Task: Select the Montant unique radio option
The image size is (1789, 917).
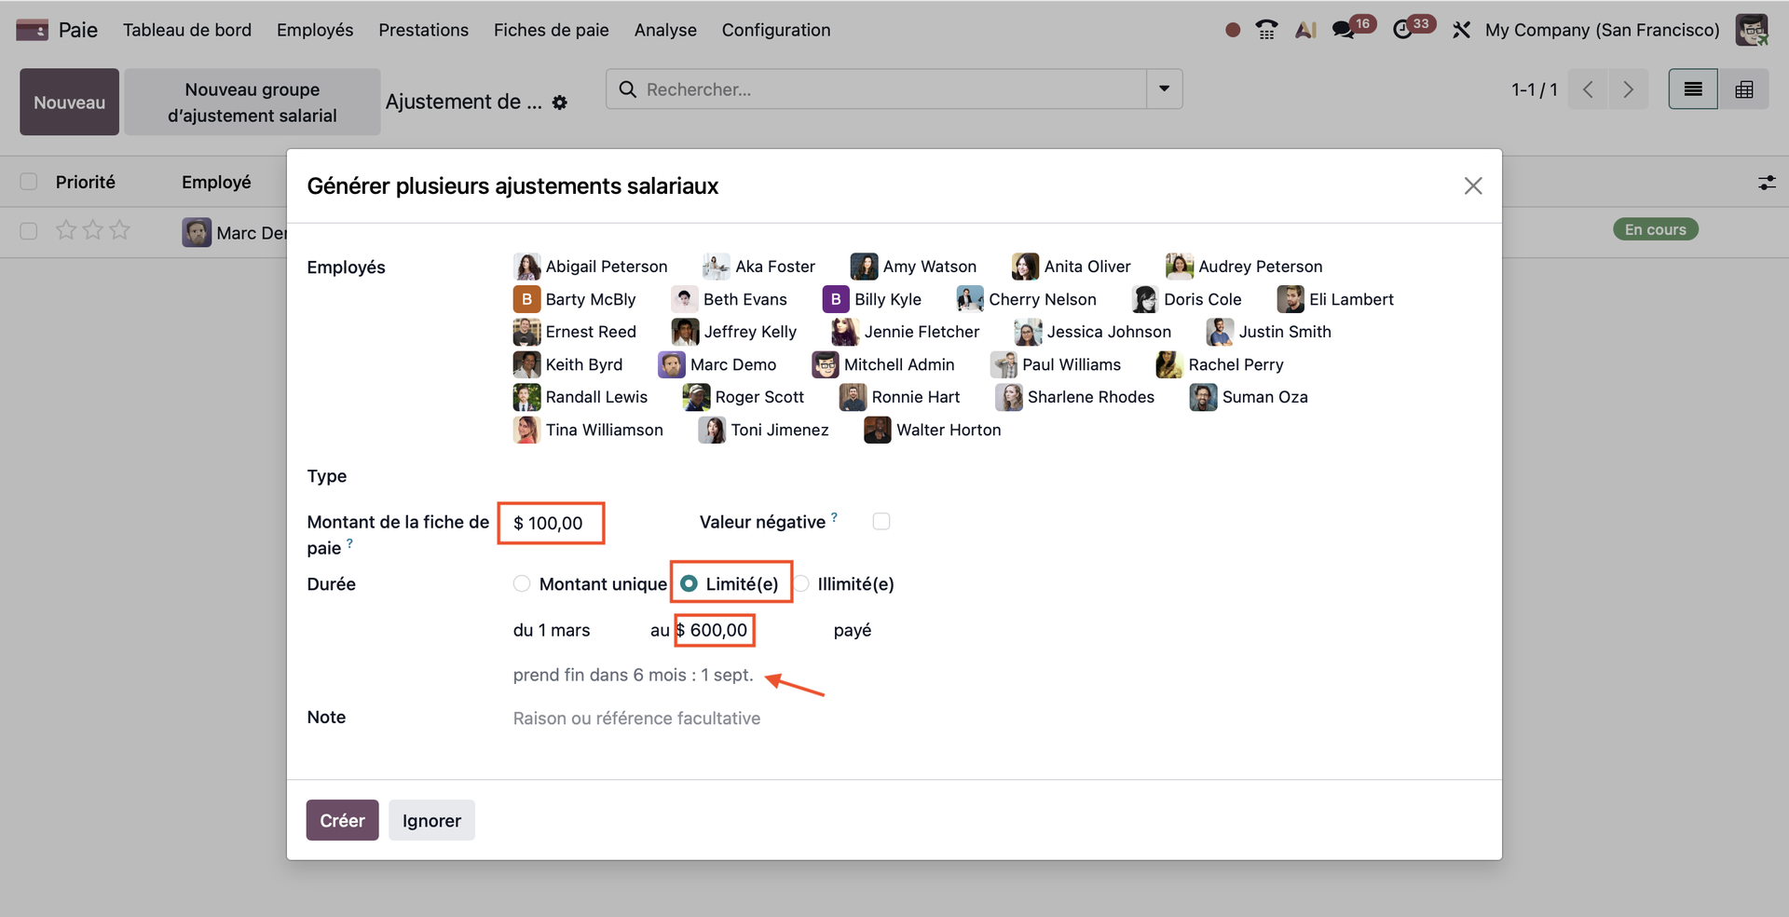Action: (x=522, y=584)
